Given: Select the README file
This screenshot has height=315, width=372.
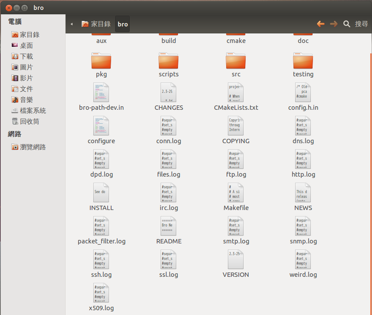Looking at the screenshot, I should click(x=168, y=229).
